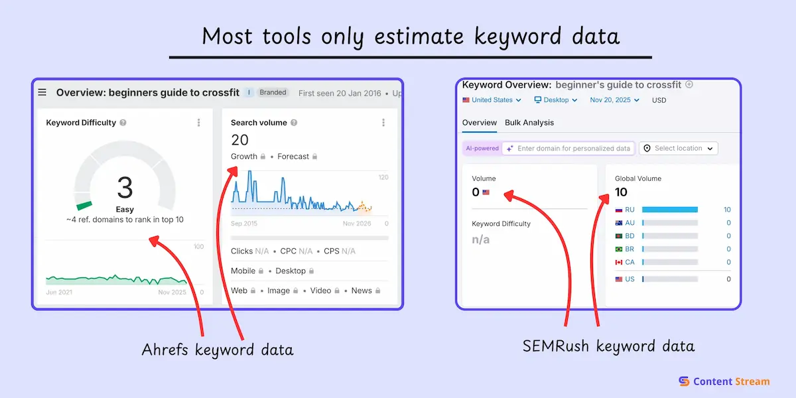Click the plus icon beside SEMrush keyword

click(689, 84)
